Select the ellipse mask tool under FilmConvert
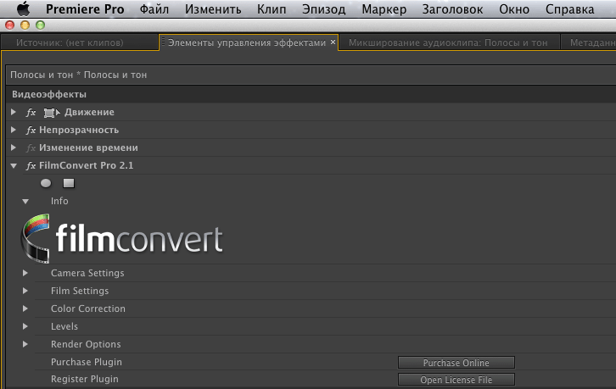The image size is (616, 389). [46, 183]
